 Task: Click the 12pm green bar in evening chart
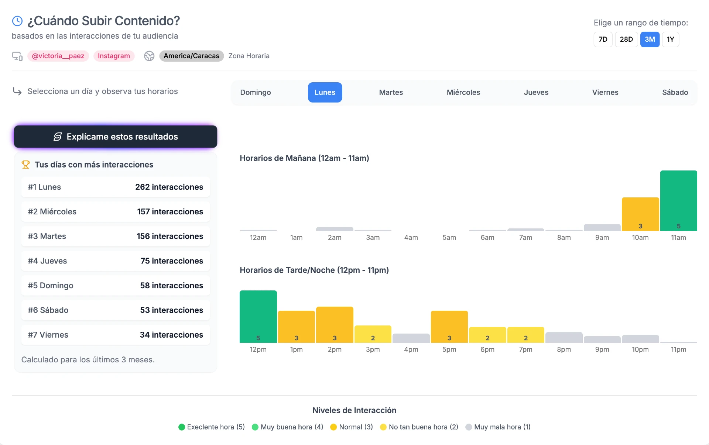click(258, 317)
